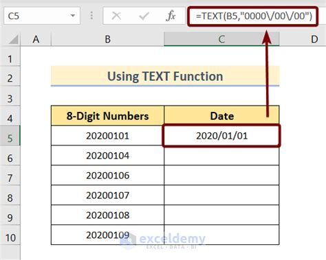Select row 4 header
The width and height of the screenshot is (326, 260).
pyautogui.click(x=10, y=116)
